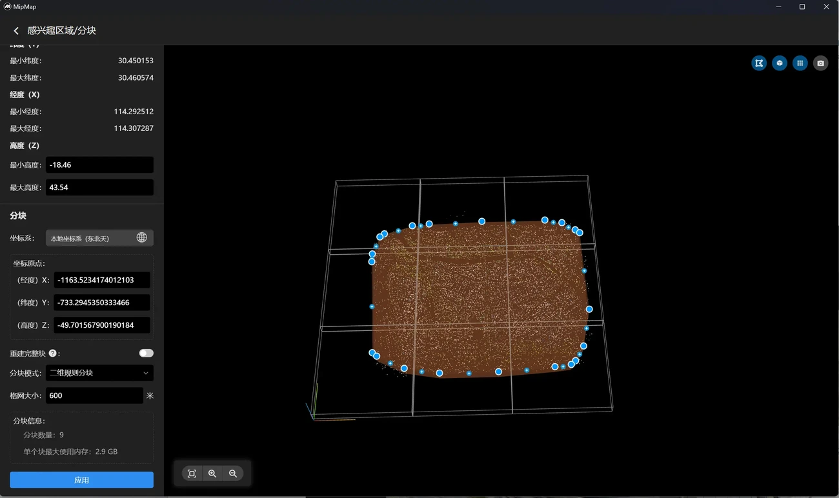Fit the view to screen

point(192,473)
